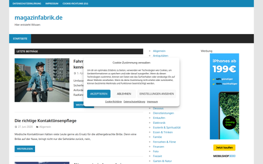Screen dimensions: 263x164
Task: Open the Antiquitäten category
Action: pos(160,56)
